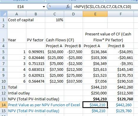Select column E header
The width and height of the screenshot is (138, 116).
coord(95,14)
